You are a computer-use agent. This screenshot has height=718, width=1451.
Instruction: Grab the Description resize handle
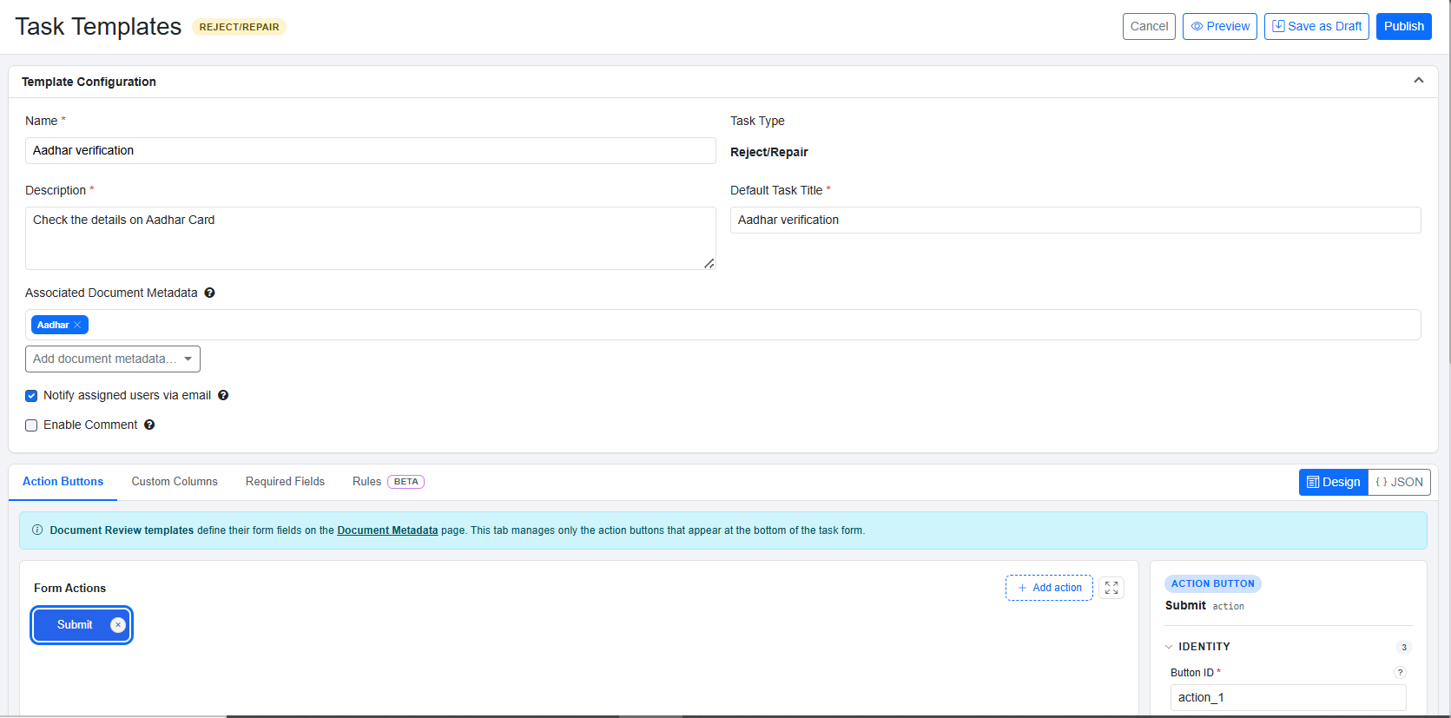[709, 263]
